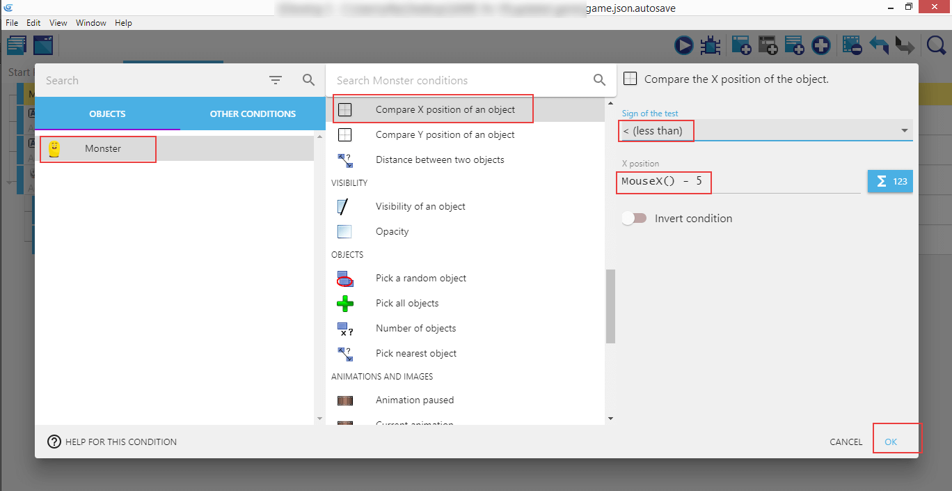Click the help question mark icon

tap(54, 442)
